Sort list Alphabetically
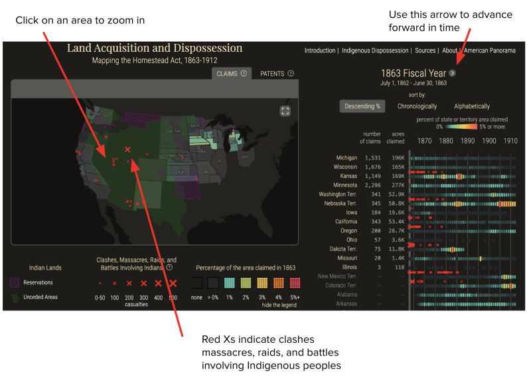The image size is (531, 380). click(x=471, y=106)
